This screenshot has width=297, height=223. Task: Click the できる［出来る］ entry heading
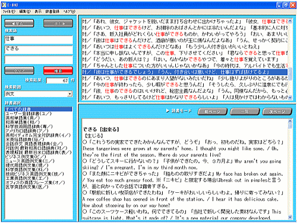point(101,130)
